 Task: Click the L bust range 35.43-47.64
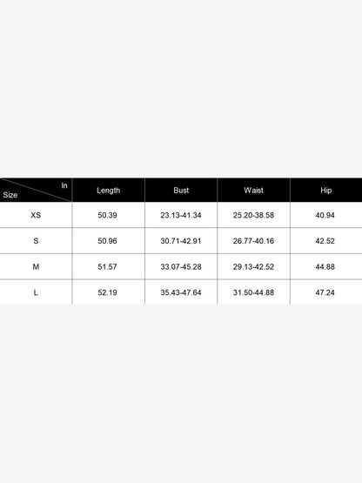tap(181, 292)
